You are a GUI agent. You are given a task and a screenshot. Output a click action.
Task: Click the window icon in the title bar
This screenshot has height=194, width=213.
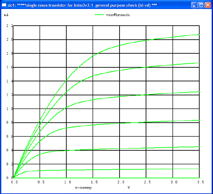click(x=4, y=5)
